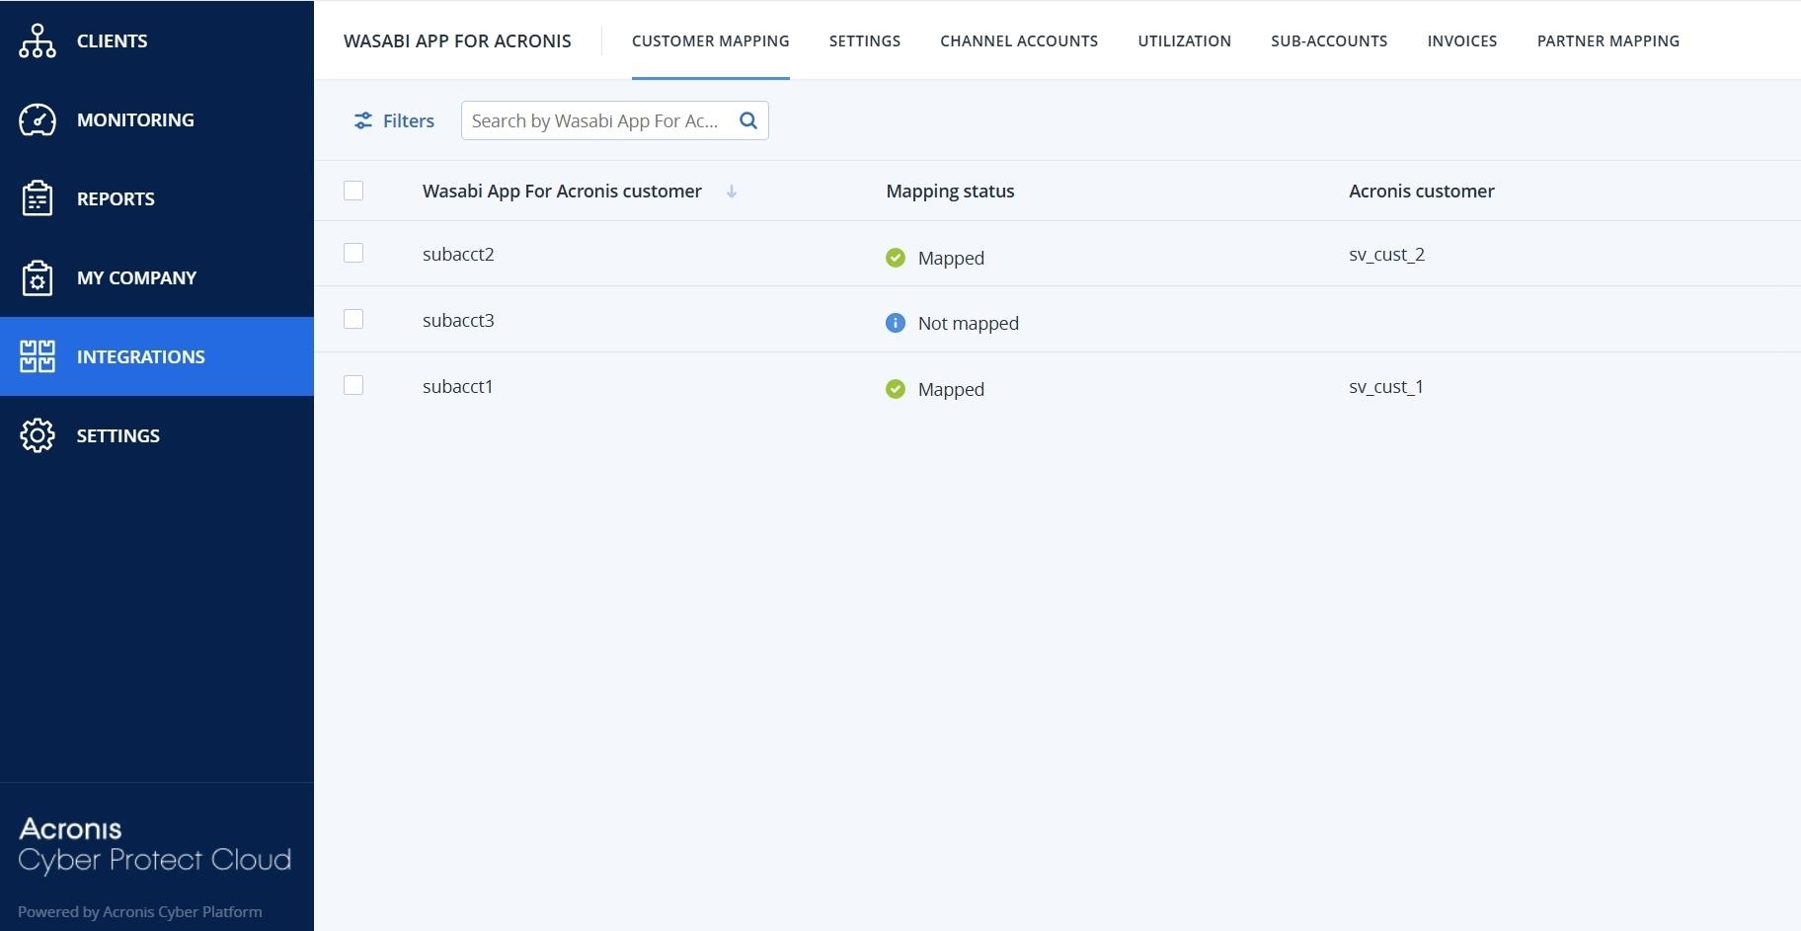Click the Acronis Cyber Protect Cloud logo
This screenshot has width=1801, height=931.
tap(155, 846)
